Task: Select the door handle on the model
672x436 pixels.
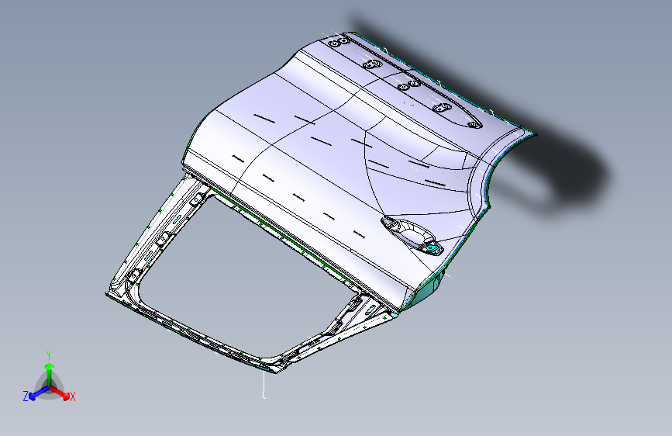Action: point(412,235)
